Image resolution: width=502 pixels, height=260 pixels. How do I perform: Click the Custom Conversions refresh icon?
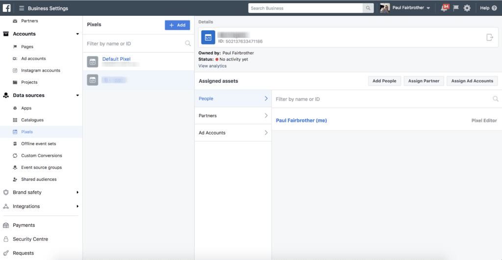(15, 155)
